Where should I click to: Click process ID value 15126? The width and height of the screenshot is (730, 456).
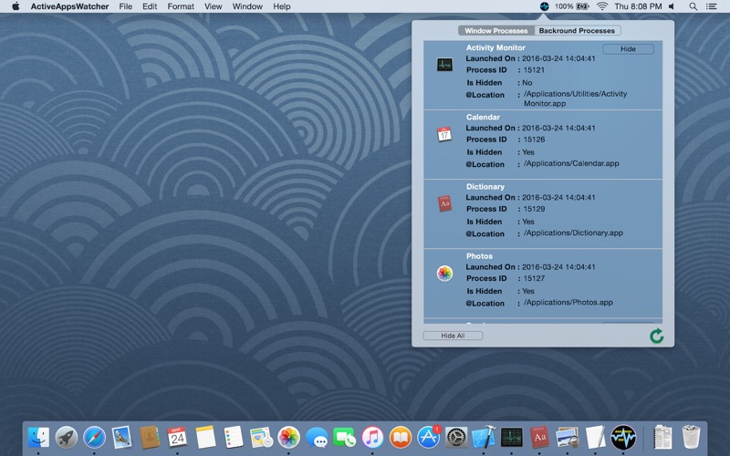click(x=534, y=140)
